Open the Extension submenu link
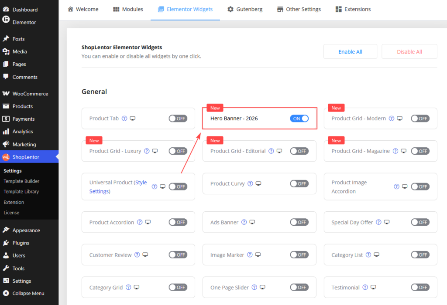The image size is (447, 305). [x=14, y=202]
